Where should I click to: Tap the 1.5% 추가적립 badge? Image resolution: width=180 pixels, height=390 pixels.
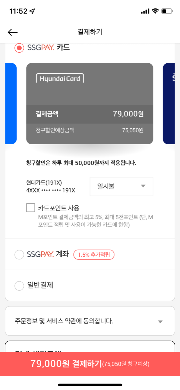(x=94, y=255)
